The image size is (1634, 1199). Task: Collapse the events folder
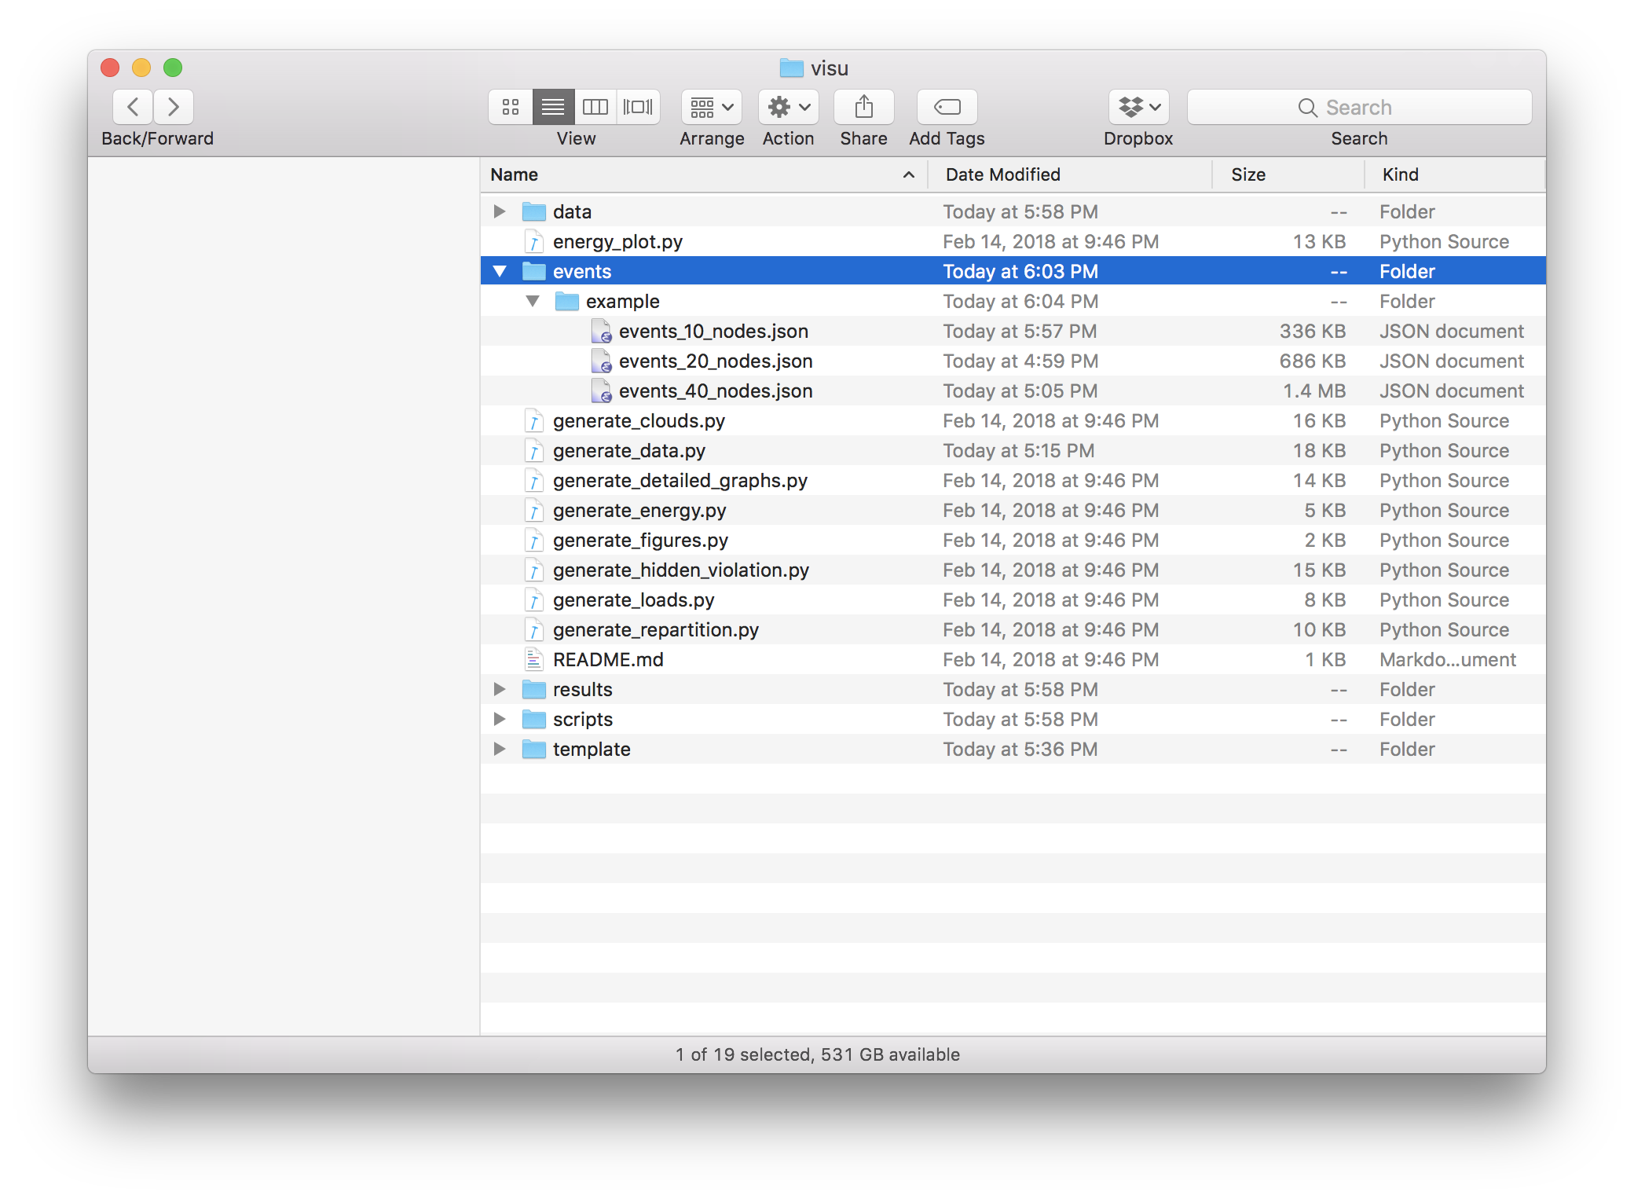[x=500, y=272]
